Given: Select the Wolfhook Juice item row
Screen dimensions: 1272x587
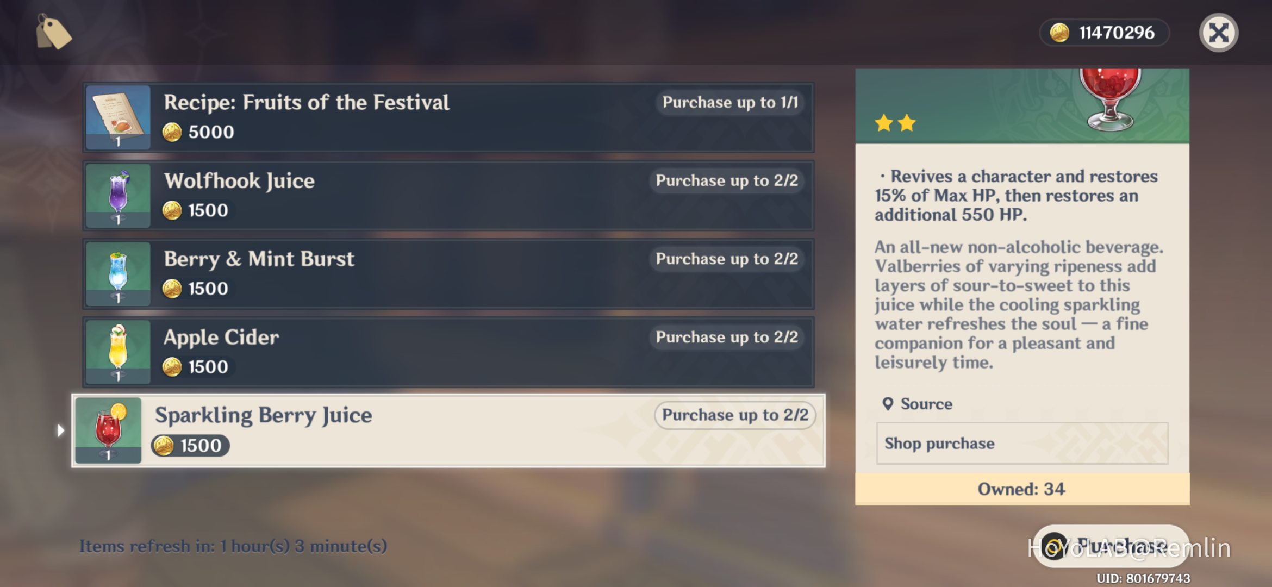Looking at the screenshot, I should pos(447,195).
